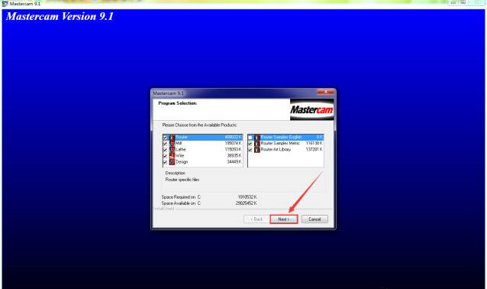This screenshot has width=487, height=289.
Task: Click the Program Selection heading
Action: pyautogui.click(x=178, y=103)
